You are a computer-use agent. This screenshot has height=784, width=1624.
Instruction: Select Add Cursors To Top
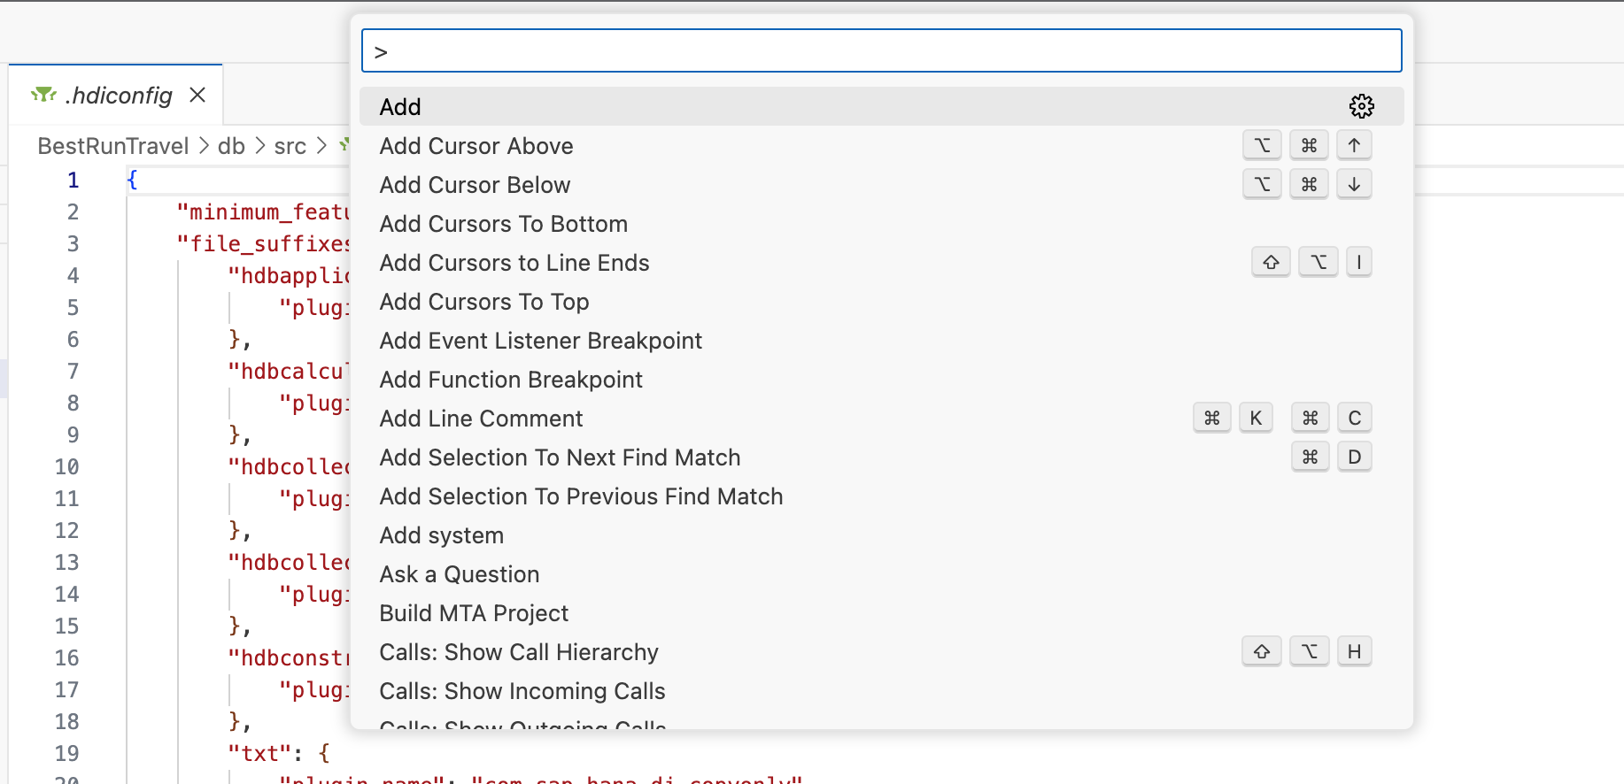point(881,301)
